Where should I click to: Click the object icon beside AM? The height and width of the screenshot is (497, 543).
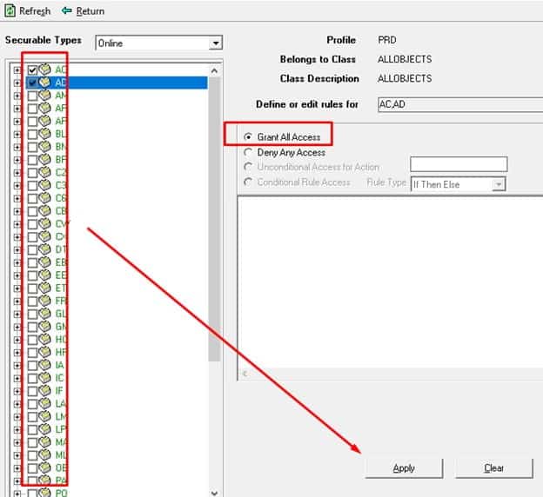(x=44, y=95)
